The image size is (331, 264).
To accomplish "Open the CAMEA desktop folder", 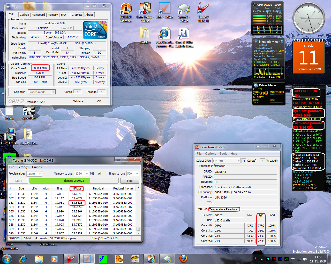I will point(145,36).
